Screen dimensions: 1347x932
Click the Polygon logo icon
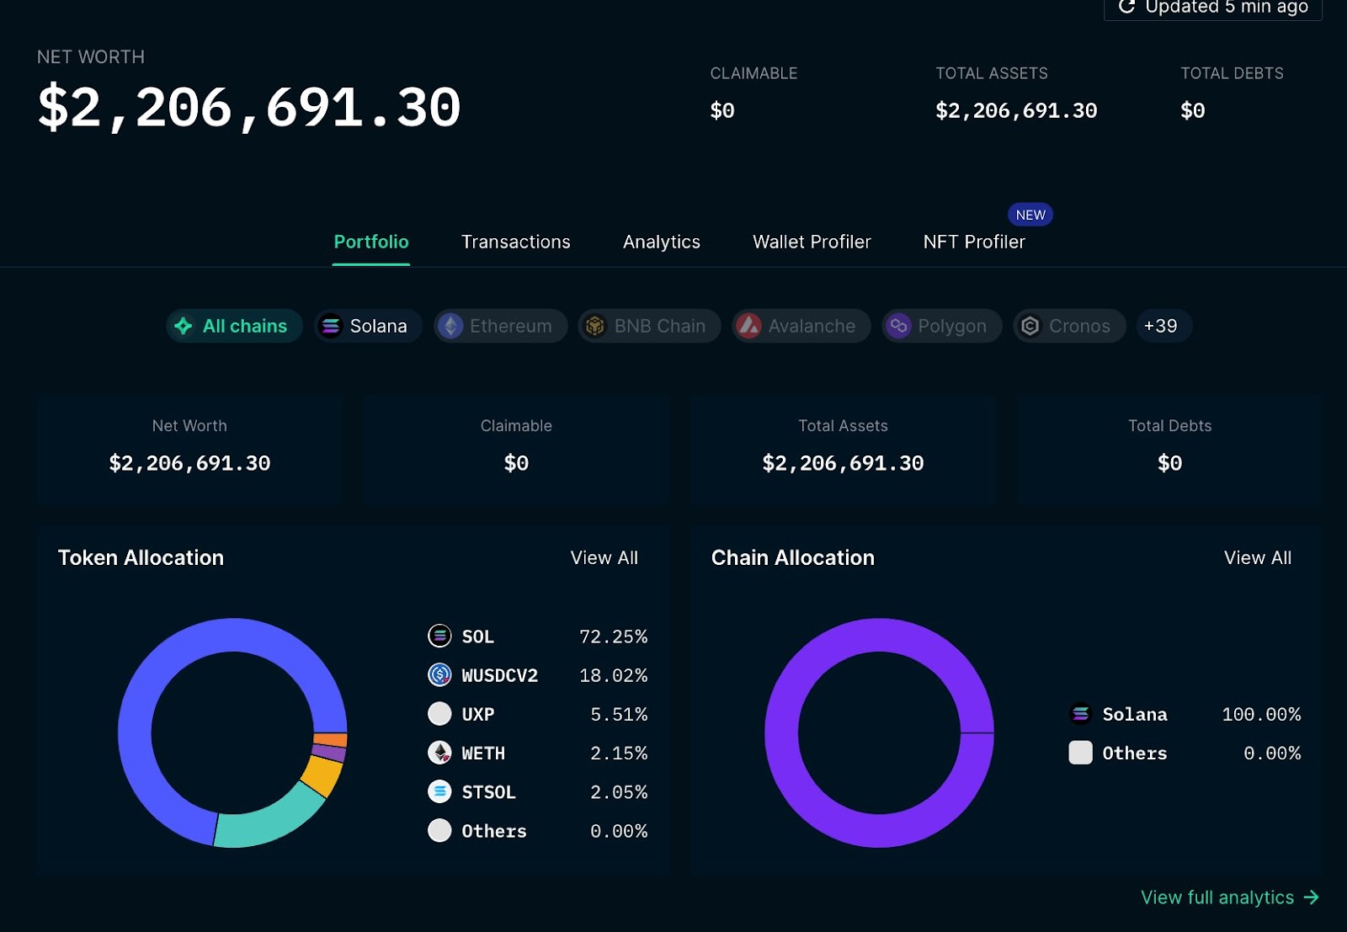(x=898, y=326)
